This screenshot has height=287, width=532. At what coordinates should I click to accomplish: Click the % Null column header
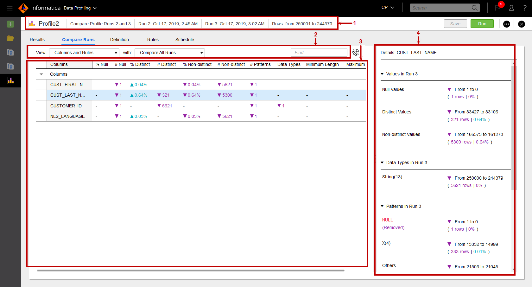coord(102,64)
